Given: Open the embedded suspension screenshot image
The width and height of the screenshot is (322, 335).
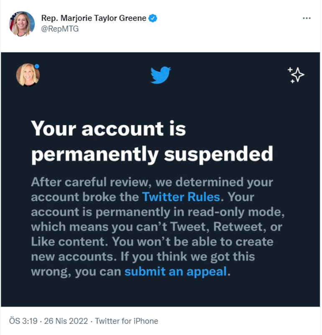Looking at the screenshot, I should (161, 180).
